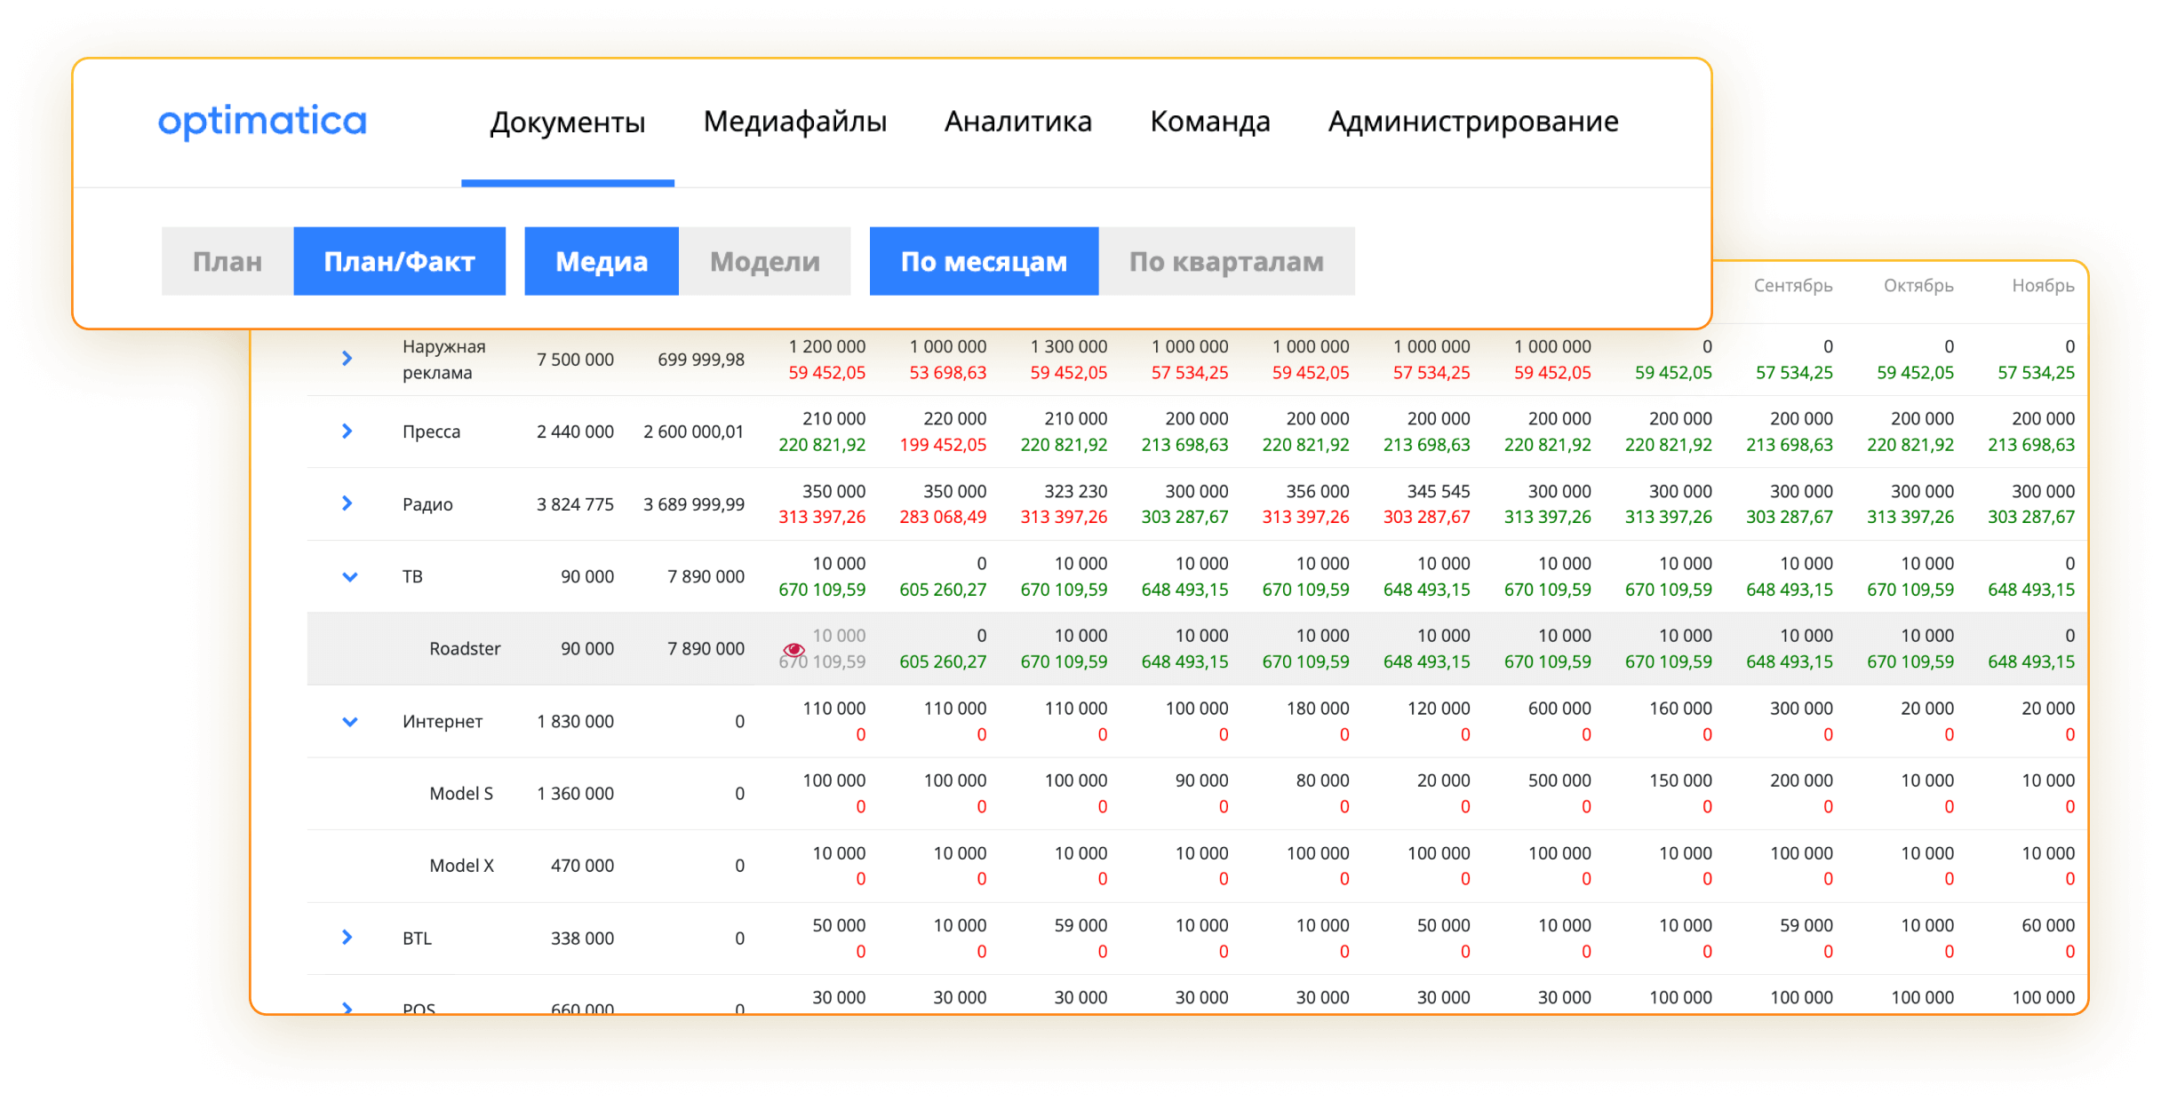Click the Roadster row name
Screen dimensions: 2161x1101
coord(465,649)
